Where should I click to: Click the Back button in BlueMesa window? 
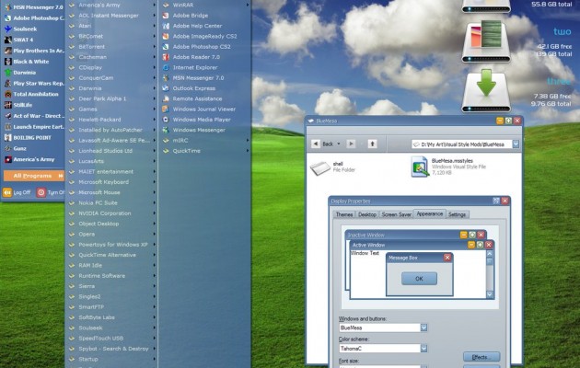point(322,144)
